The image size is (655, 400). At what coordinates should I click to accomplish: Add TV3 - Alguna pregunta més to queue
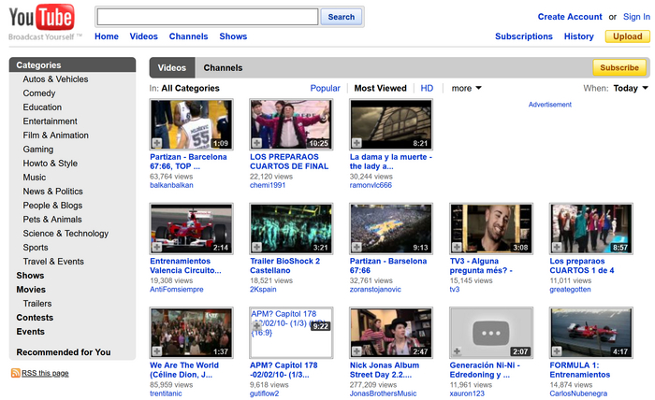pos(457,247)
